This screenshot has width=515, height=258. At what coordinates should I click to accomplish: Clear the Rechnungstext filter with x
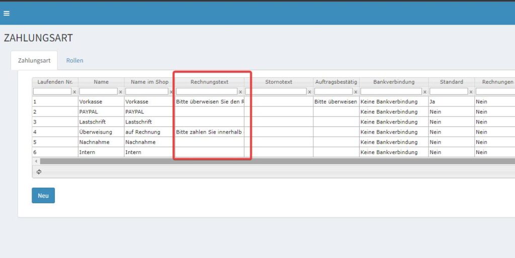240,92
